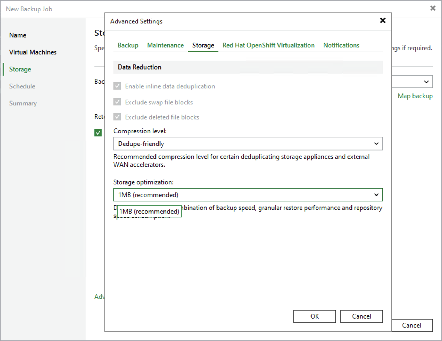Click the Storage optimization label
Image resolution: width=442 pixels, height=341 pixels.
click(144, 182)
